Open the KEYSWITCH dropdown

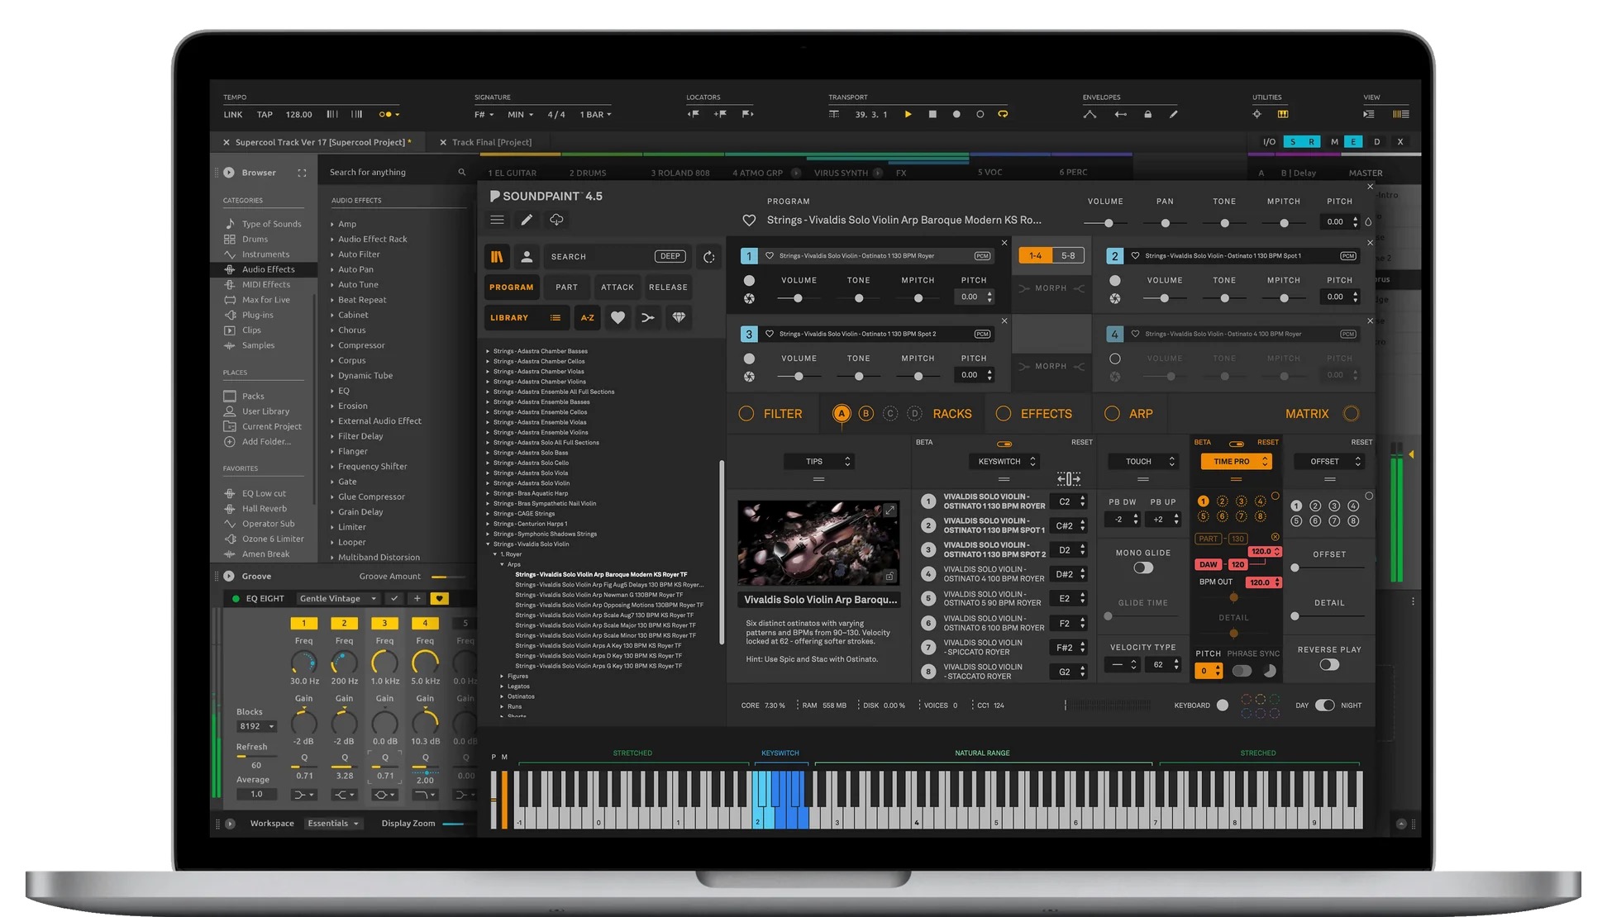point(1004,462)
